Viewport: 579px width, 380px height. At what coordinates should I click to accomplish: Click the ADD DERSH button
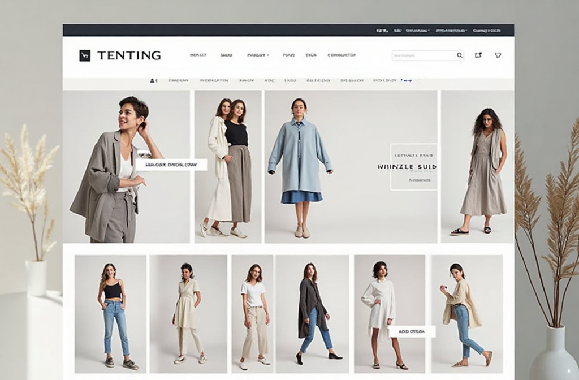pyautogui.click(x=412, y=331)
